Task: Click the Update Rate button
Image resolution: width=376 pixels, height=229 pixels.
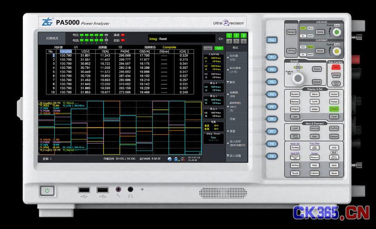Action: (336, 83)
